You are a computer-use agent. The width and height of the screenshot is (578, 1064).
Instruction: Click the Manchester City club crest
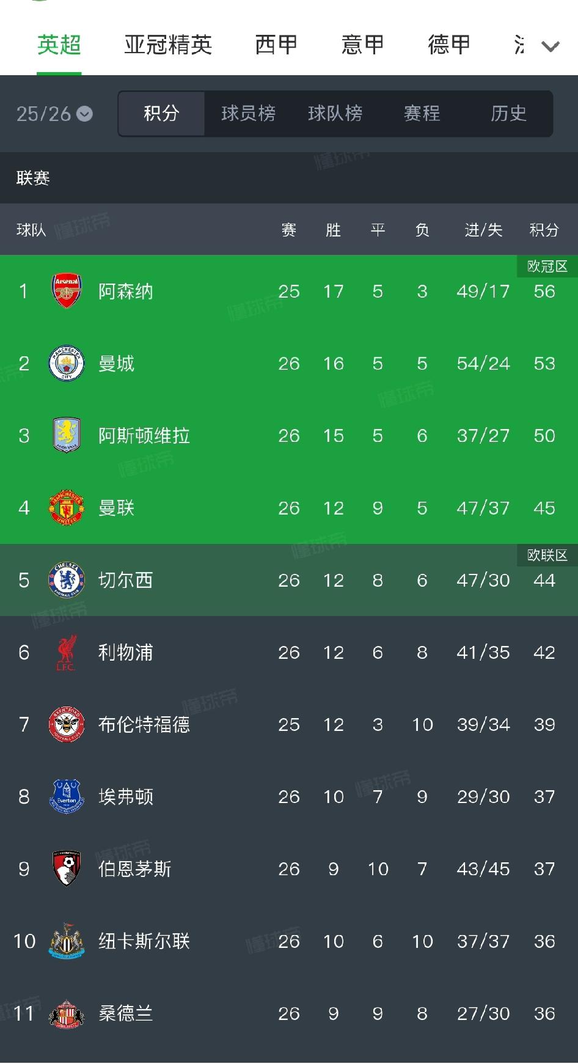point(66,364)
